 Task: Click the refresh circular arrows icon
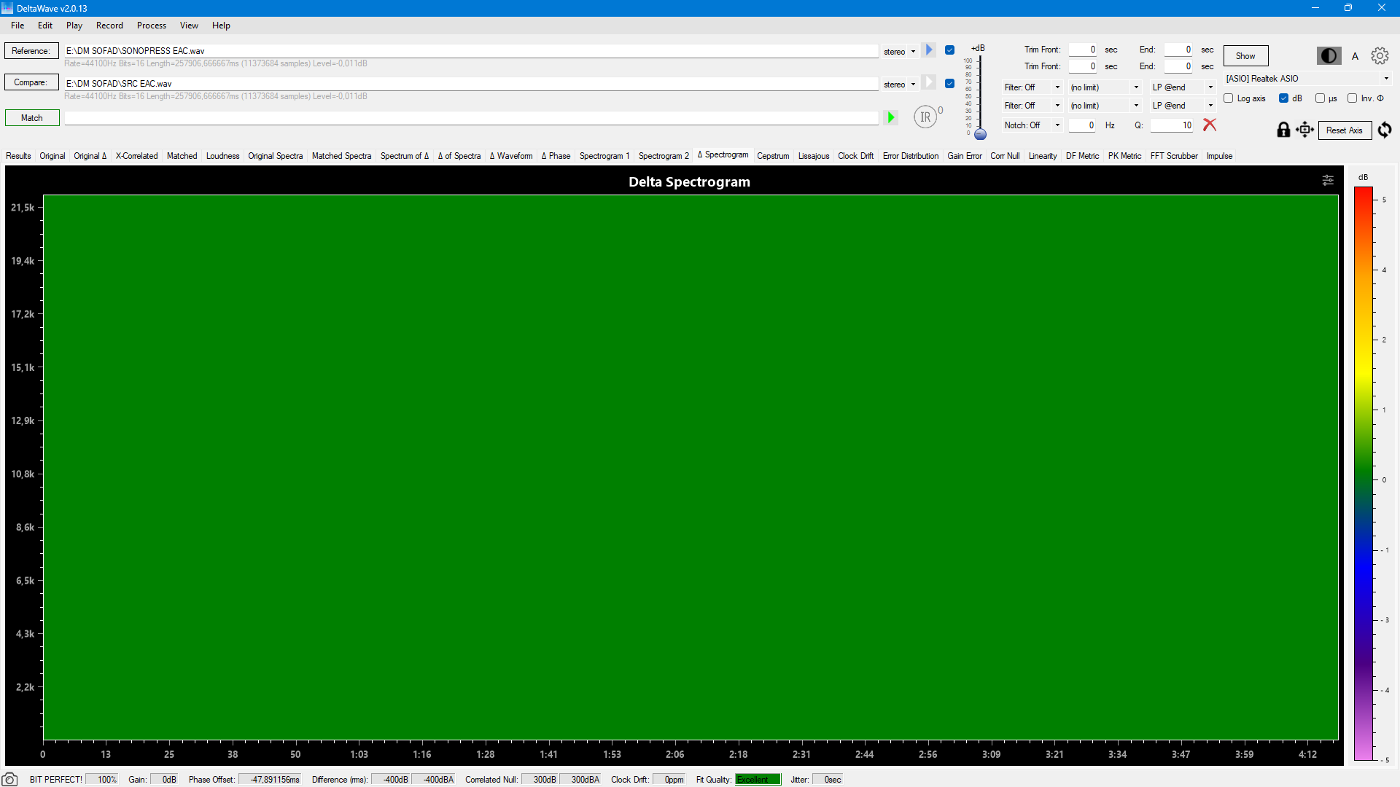(x=1385, y=130)
